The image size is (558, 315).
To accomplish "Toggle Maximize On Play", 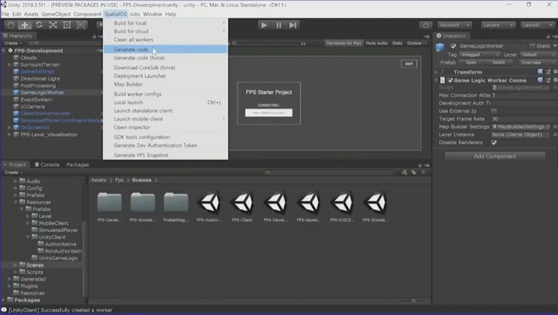I will coord(344,43).
